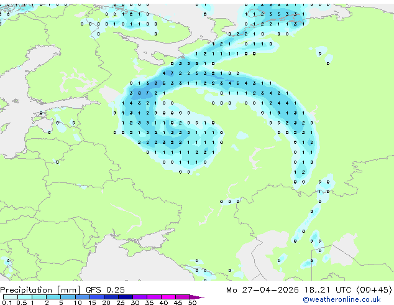Click the 'Precipitation [mm]' title text
The height and width of the screenshot is (305, 394).
click(40, 290)
